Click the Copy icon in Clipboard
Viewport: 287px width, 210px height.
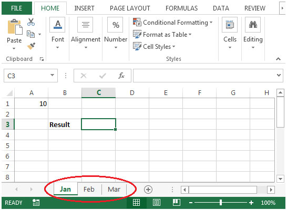[30, 34]
